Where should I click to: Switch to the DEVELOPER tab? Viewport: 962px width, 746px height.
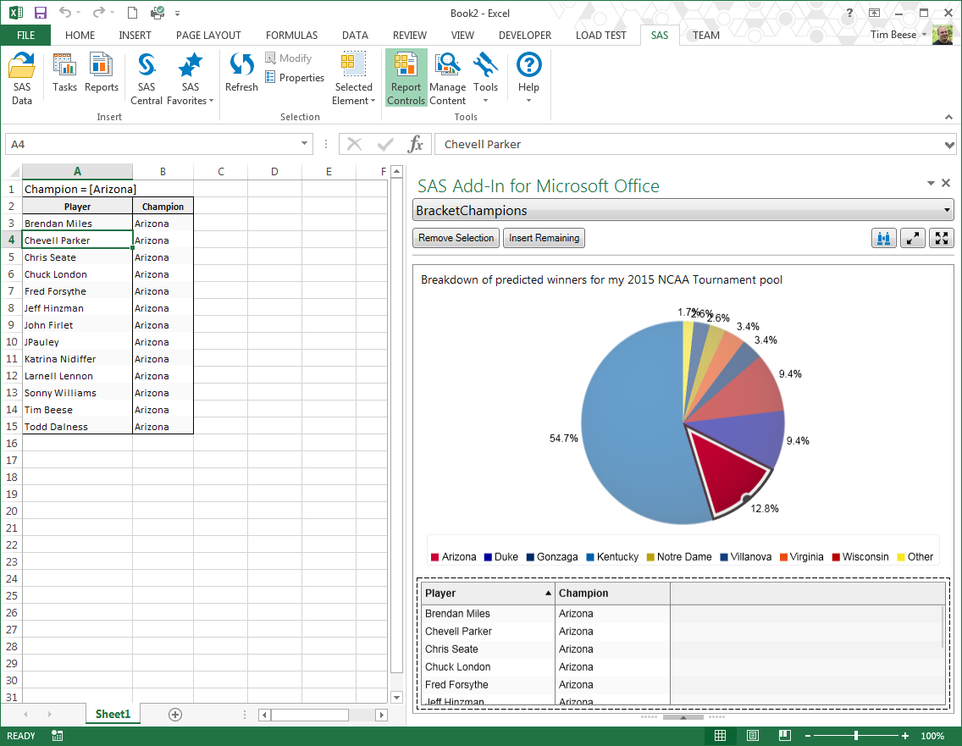pos(524,35)
